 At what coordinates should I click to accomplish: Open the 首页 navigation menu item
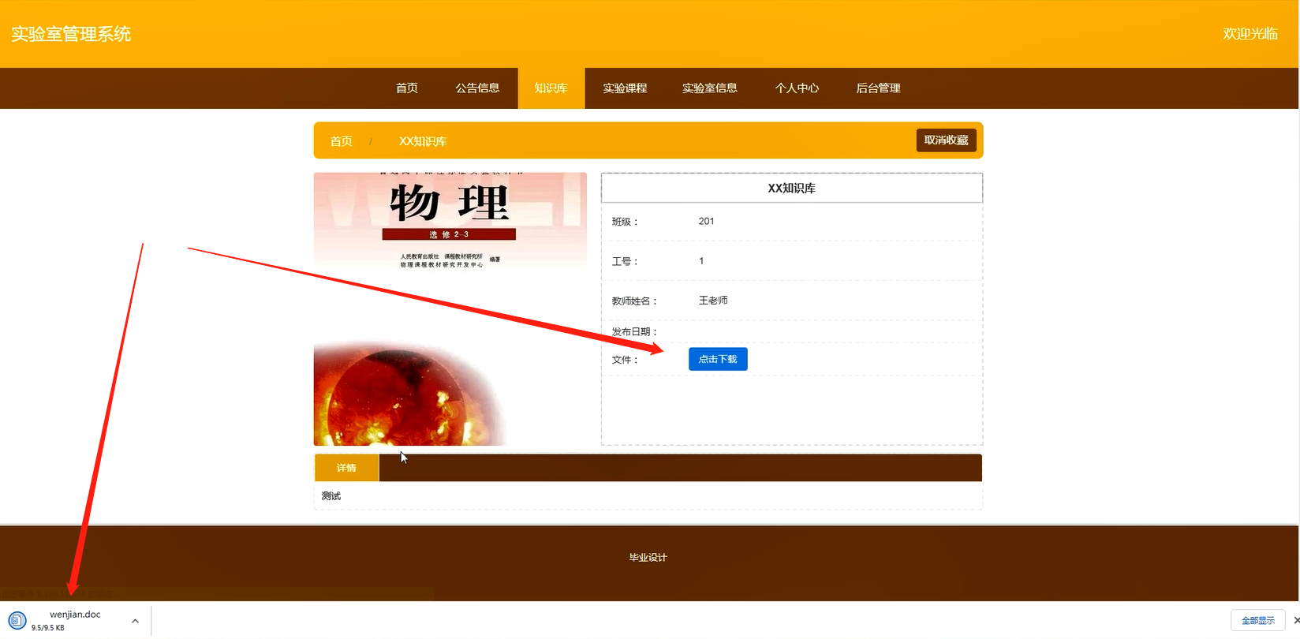point(407,88)
